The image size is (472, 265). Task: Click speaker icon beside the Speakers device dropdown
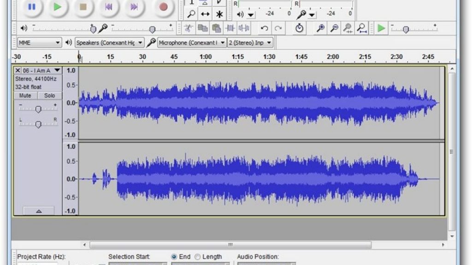click(69, 42)
